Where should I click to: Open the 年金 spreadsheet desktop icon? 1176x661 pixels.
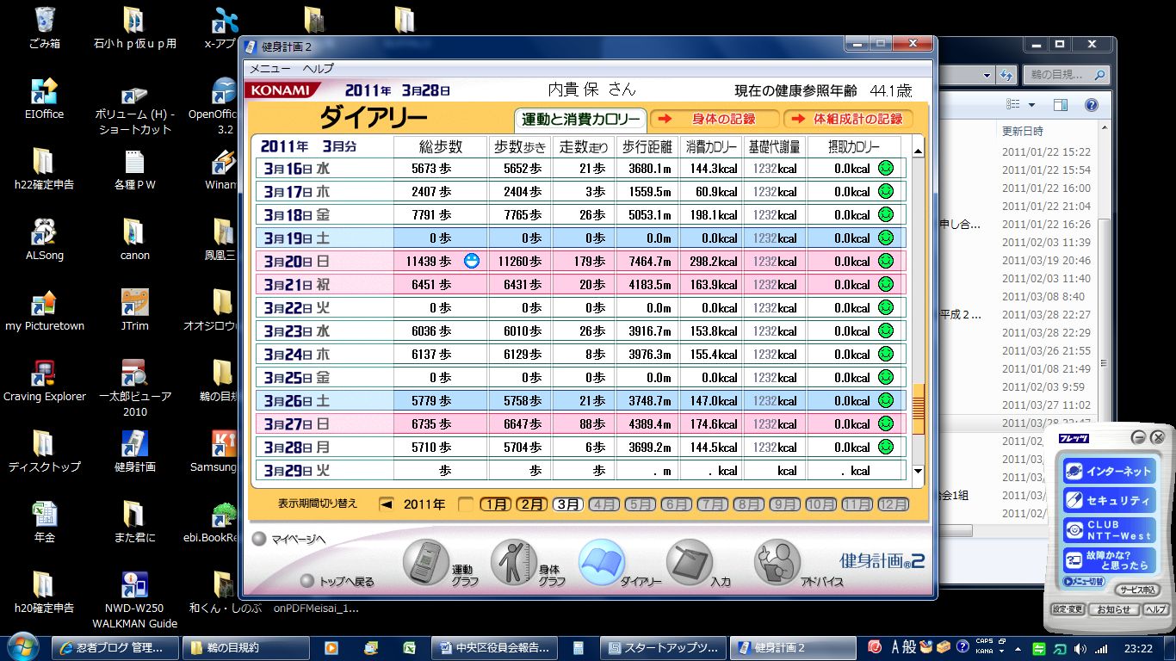(x=44, y=522)
